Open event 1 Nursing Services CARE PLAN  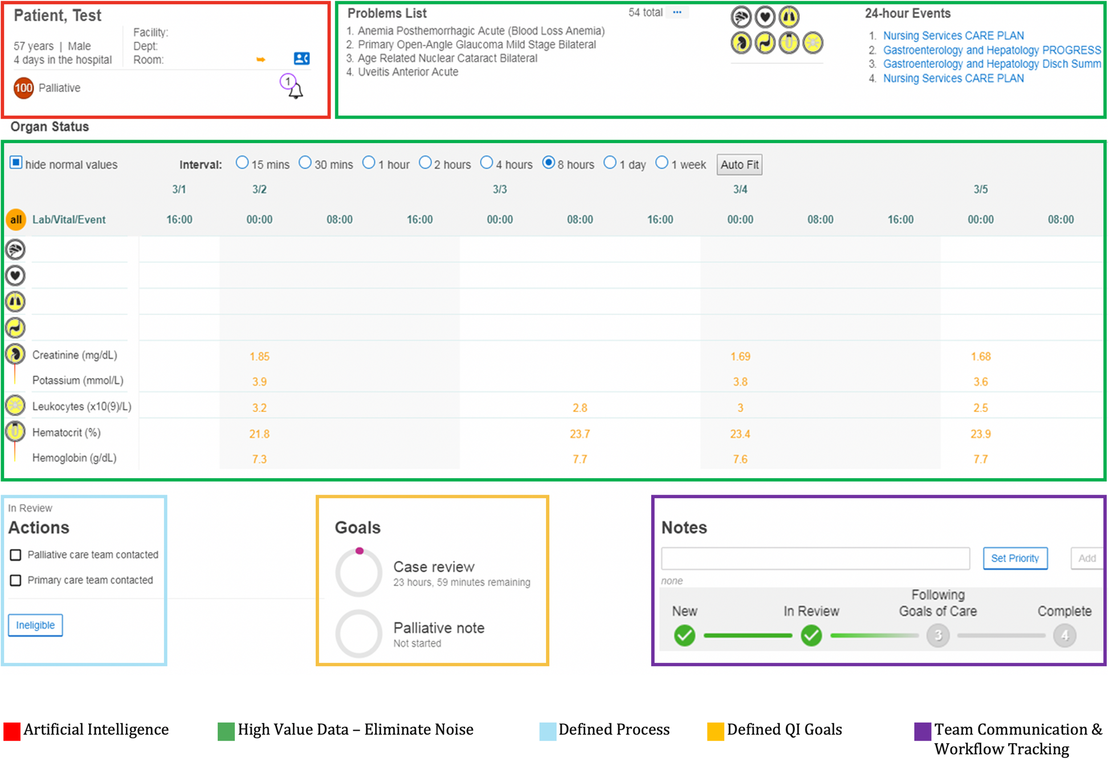click(953, 35)
